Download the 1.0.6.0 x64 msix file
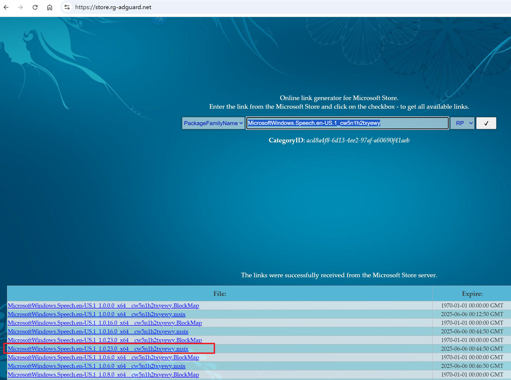This screenshot has height=380, width=511. point(97,366)
